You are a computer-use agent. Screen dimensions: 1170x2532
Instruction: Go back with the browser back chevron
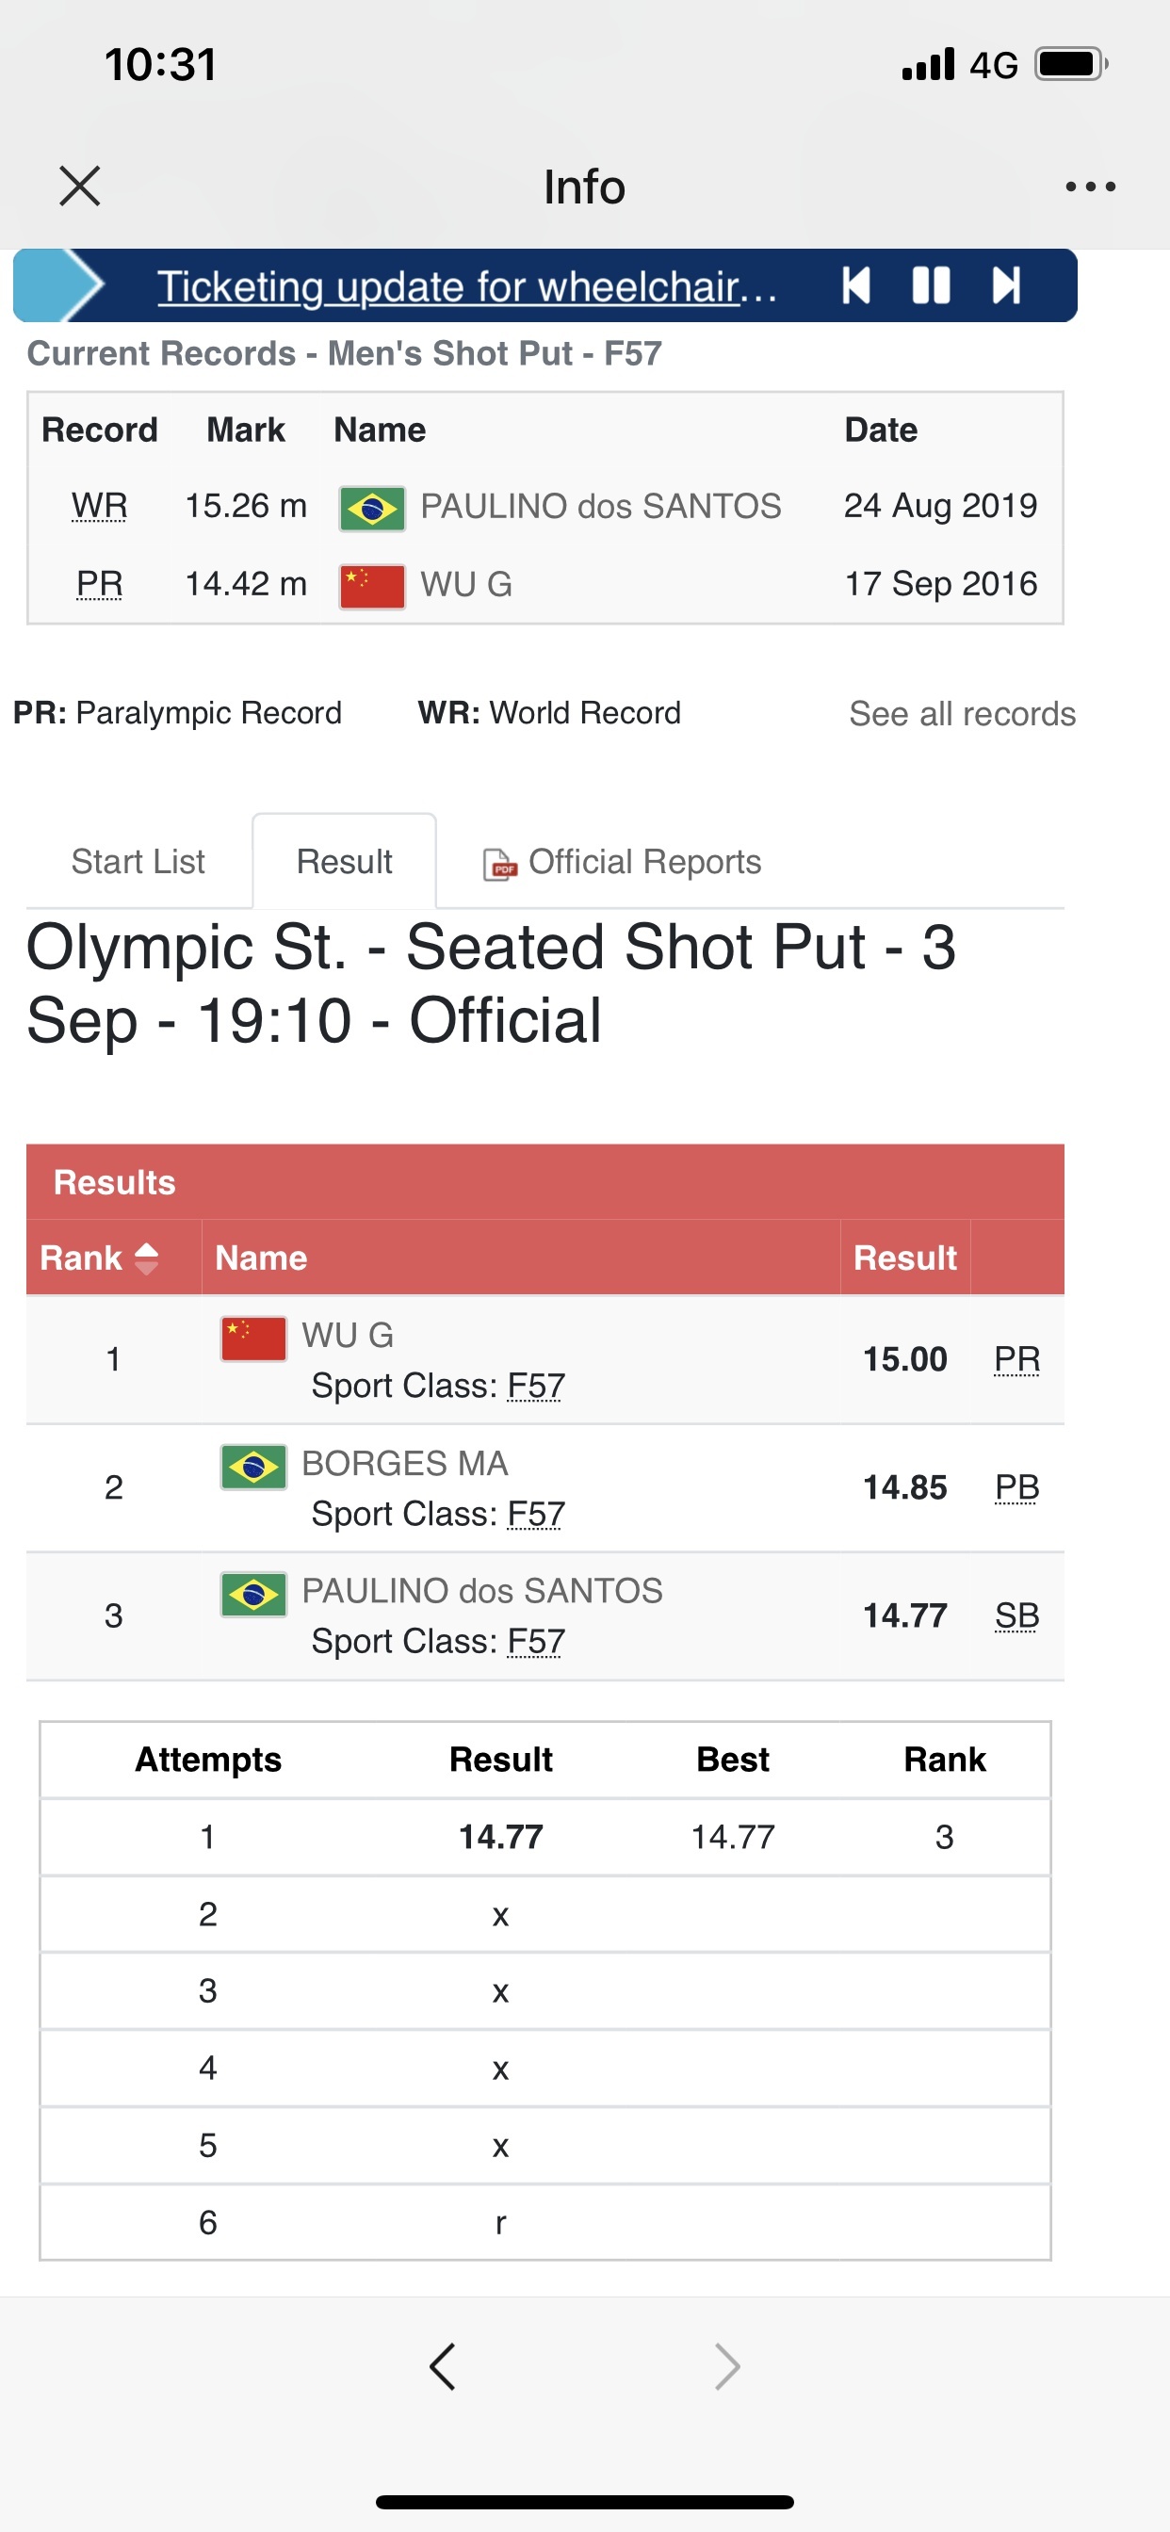[x=443, y=2367]
